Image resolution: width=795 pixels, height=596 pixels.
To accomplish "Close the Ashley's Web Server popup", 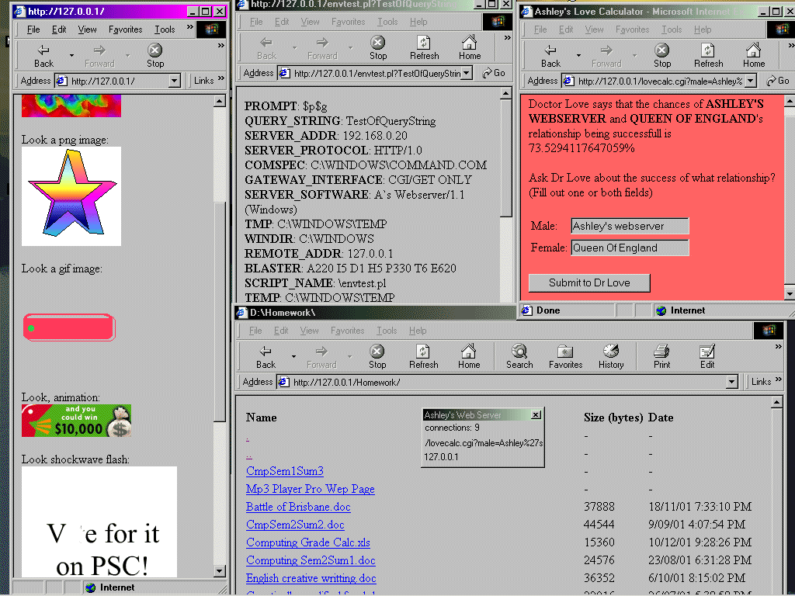I will (536, 415).
